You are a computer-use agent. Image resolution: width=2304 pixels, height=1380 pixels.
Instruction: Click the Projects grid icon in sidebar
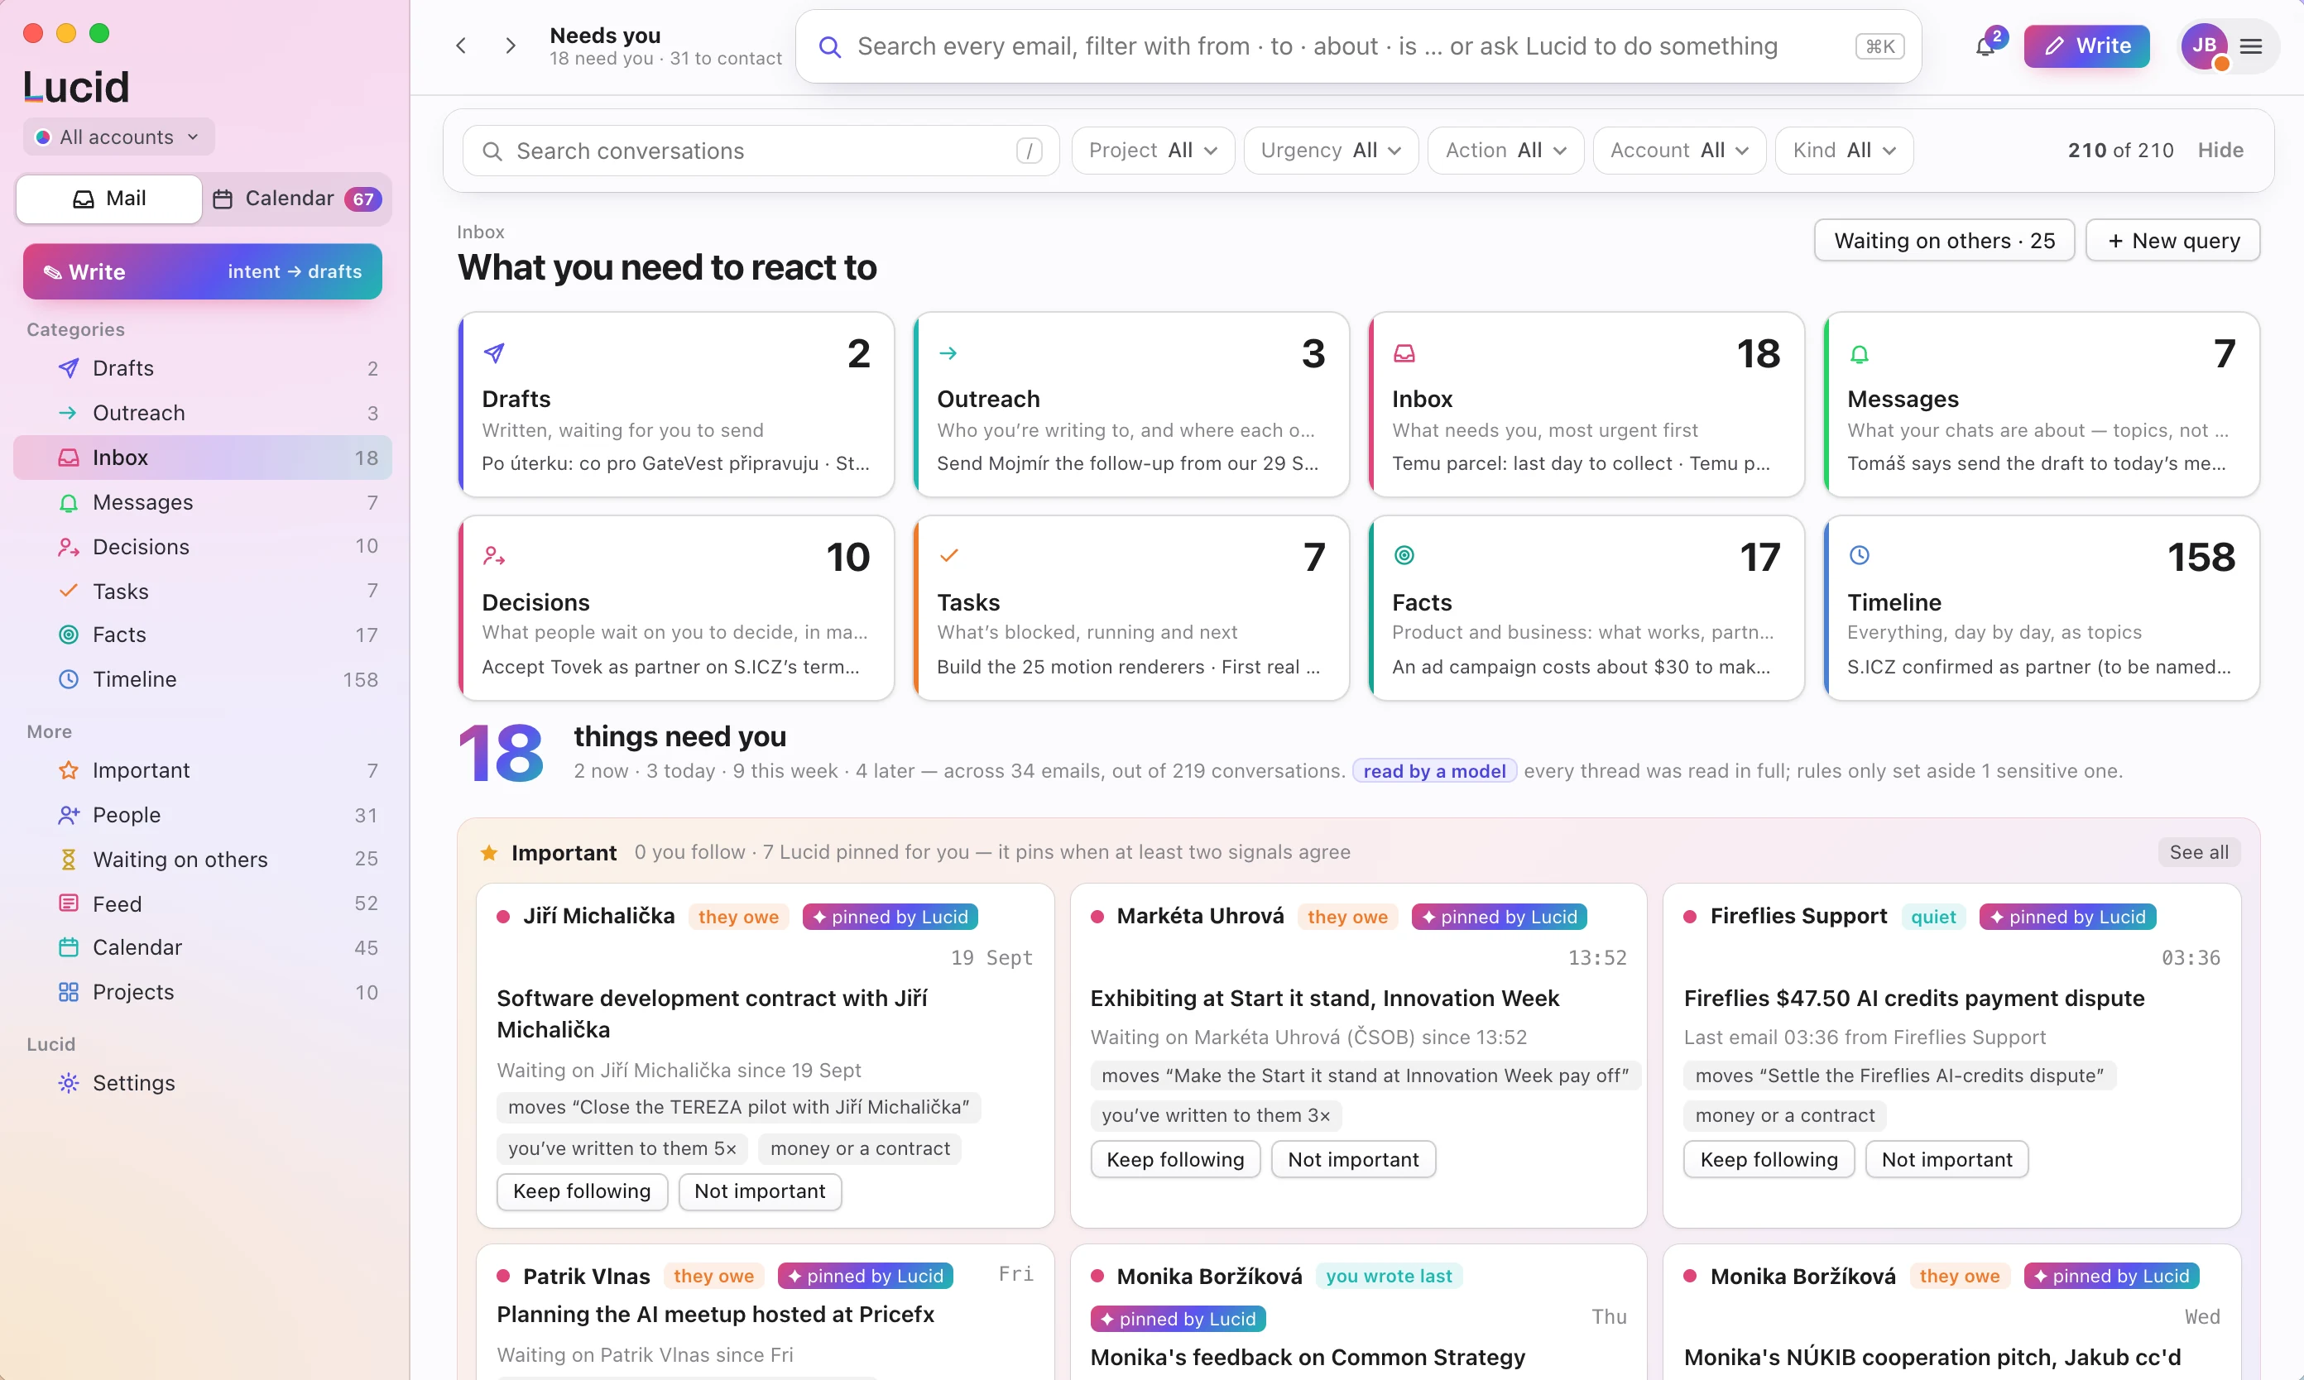(68, 992)
